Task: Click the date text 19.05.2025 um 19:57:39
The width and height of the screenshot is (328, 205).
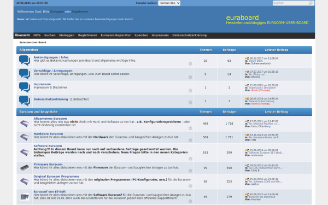Action: [32, 3]
